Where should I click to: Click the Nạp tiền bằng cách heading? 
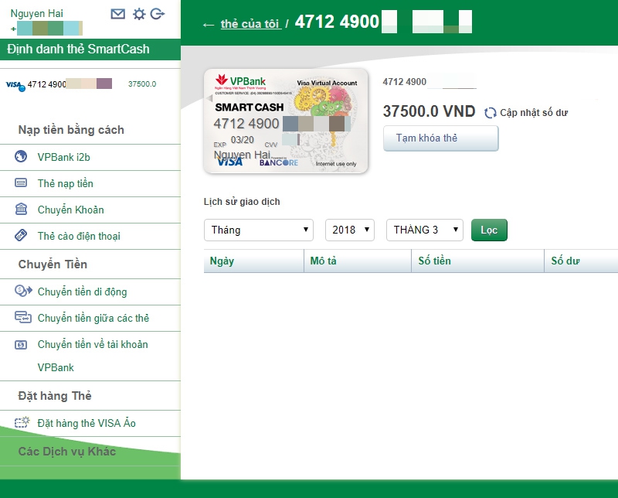tap(71, 130)
